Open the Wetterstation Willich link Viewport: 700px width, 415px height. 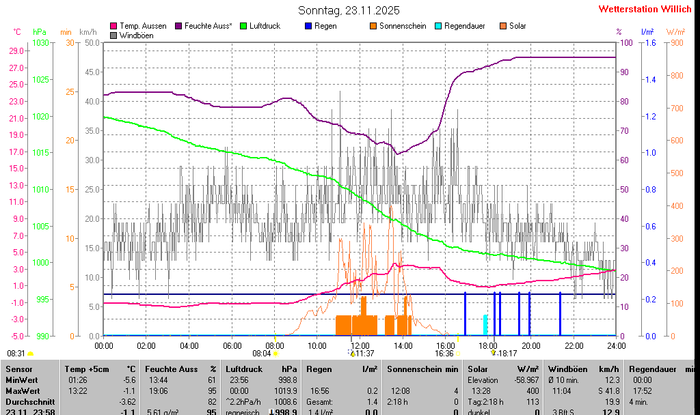click(x=645, y=9)
